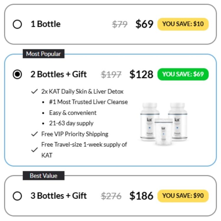Click the Most Popular label tag
The width and height of the screenshot is (221, 221).
[x=44, y=54]
